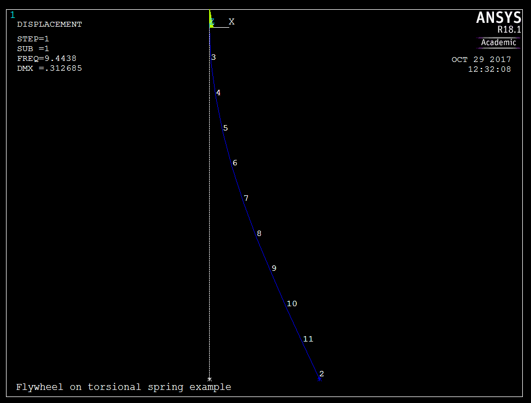Select the coordinate triad at the origin
This screenshot has width=531, height=403.
pos(212,22)
